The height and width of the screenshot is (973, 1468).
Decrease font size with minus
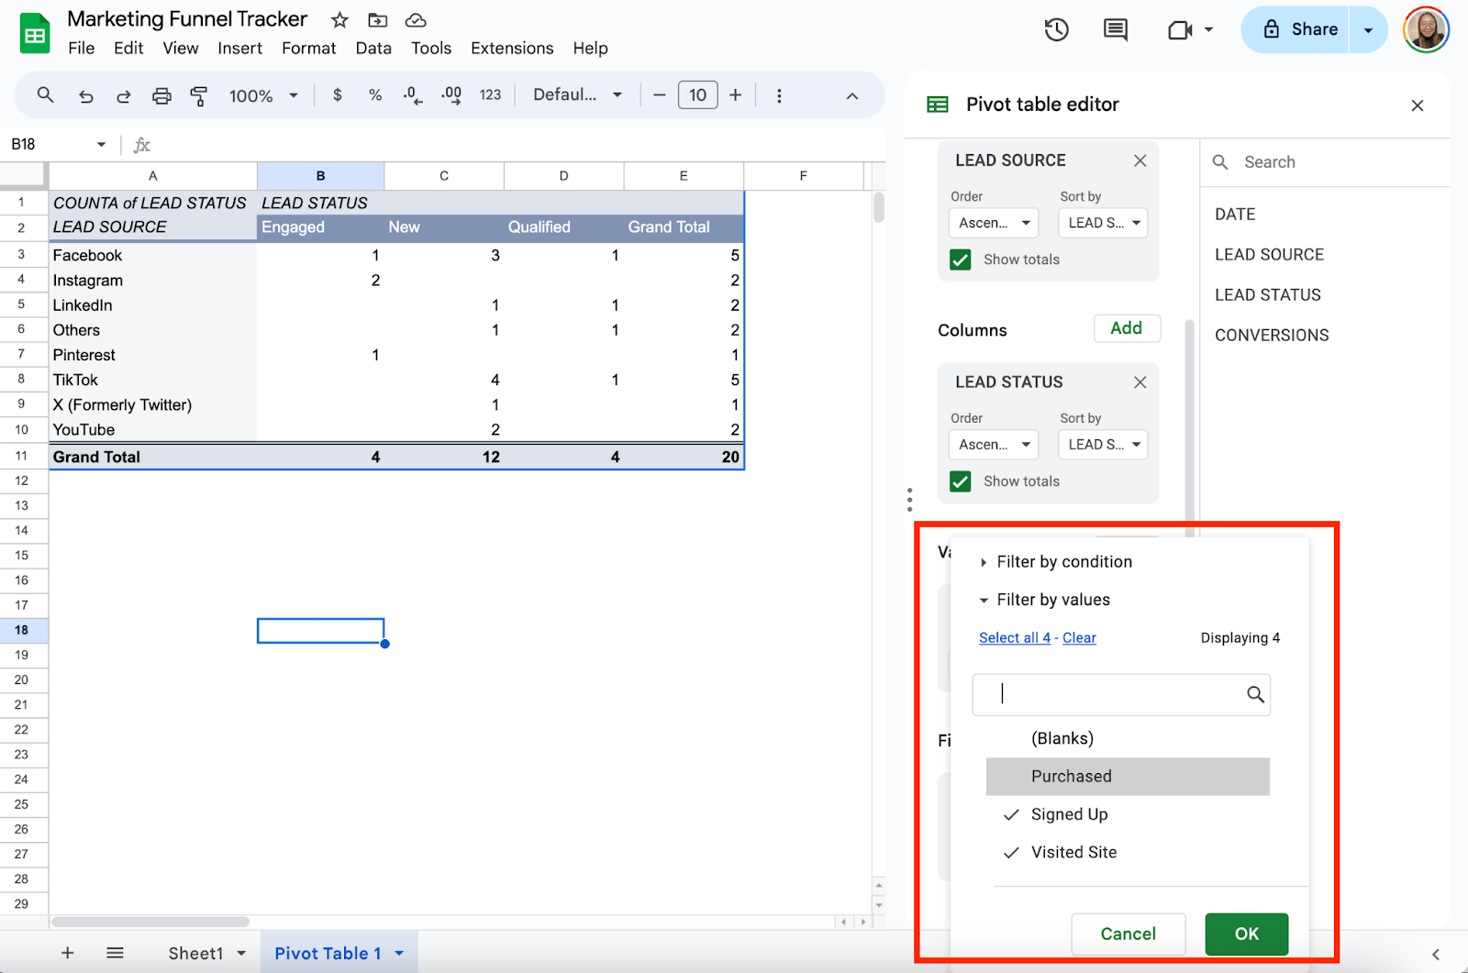[659, 95]
